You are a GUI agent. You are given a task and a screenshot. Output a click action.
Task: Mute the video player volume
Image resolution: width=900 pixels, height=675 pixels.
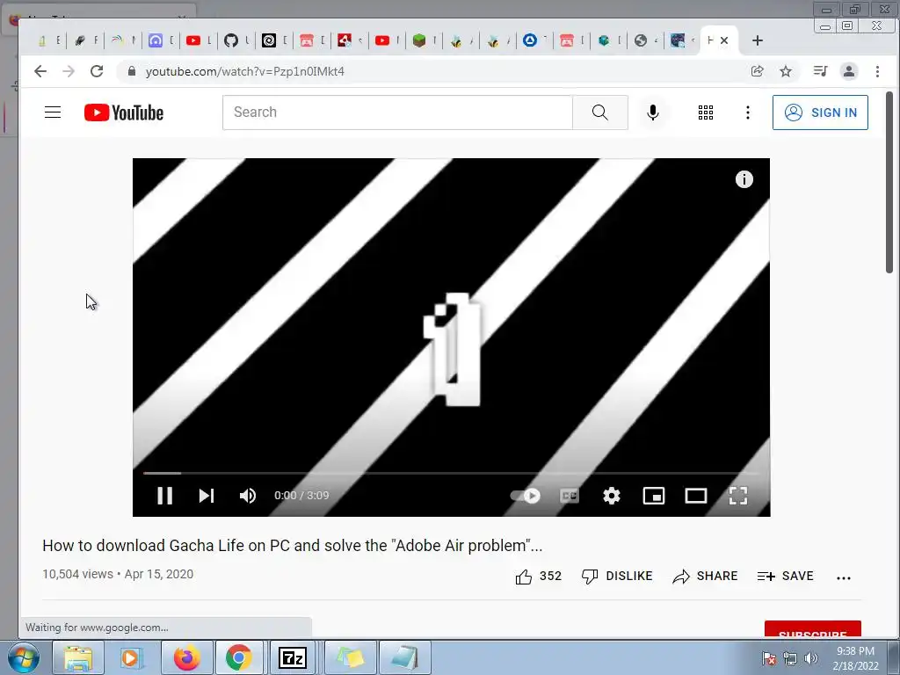click(x=247, y=496)
